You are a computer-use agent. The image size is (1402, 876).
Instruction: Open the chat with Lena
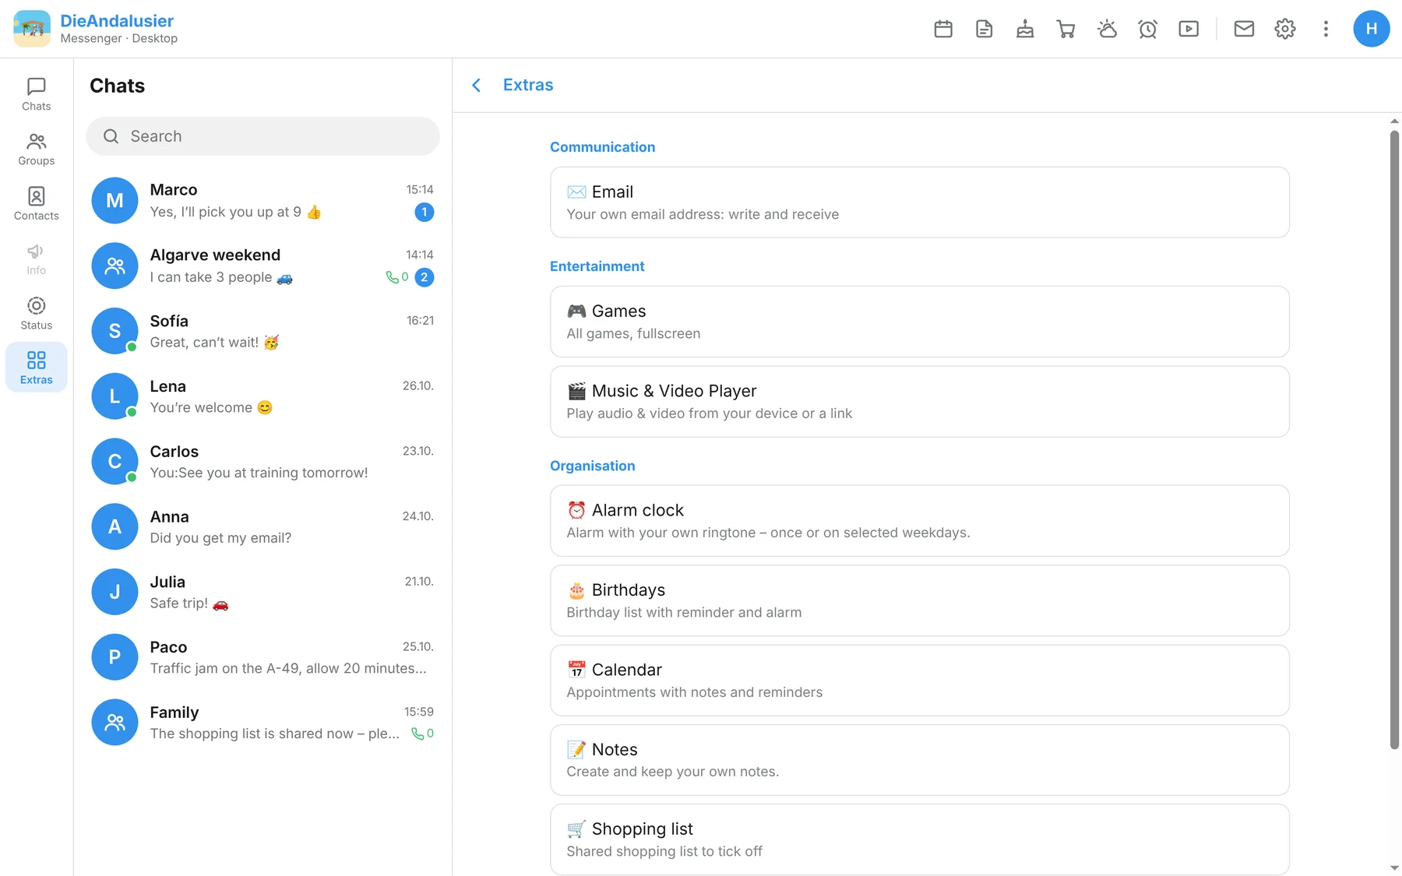[262, 396]
